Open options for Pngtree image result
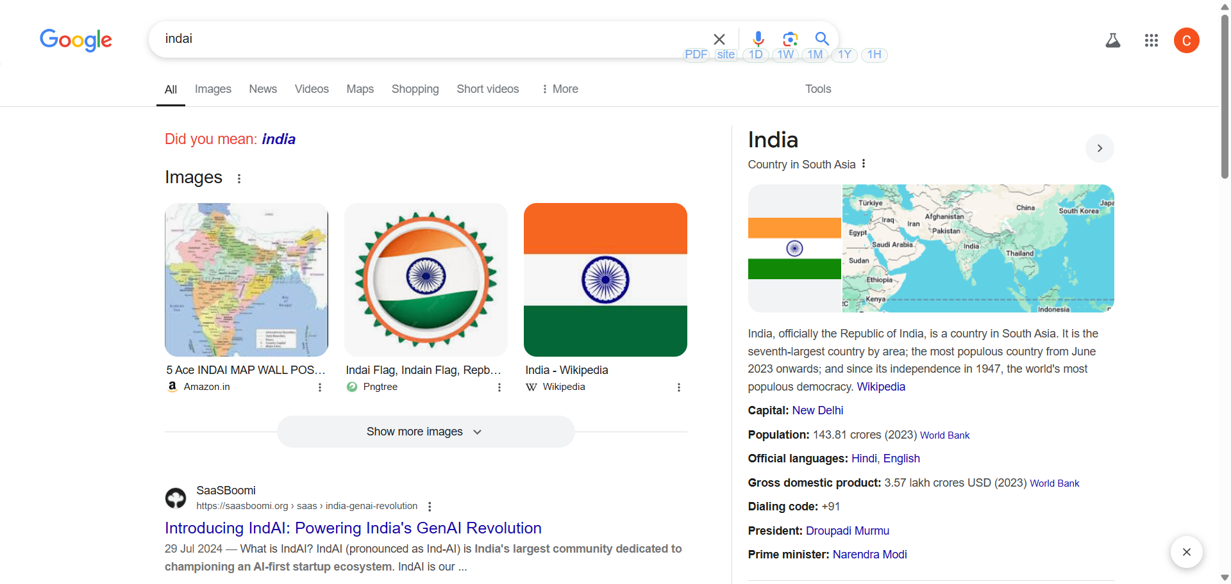1231x584 pixels. (x=499, y=387)
